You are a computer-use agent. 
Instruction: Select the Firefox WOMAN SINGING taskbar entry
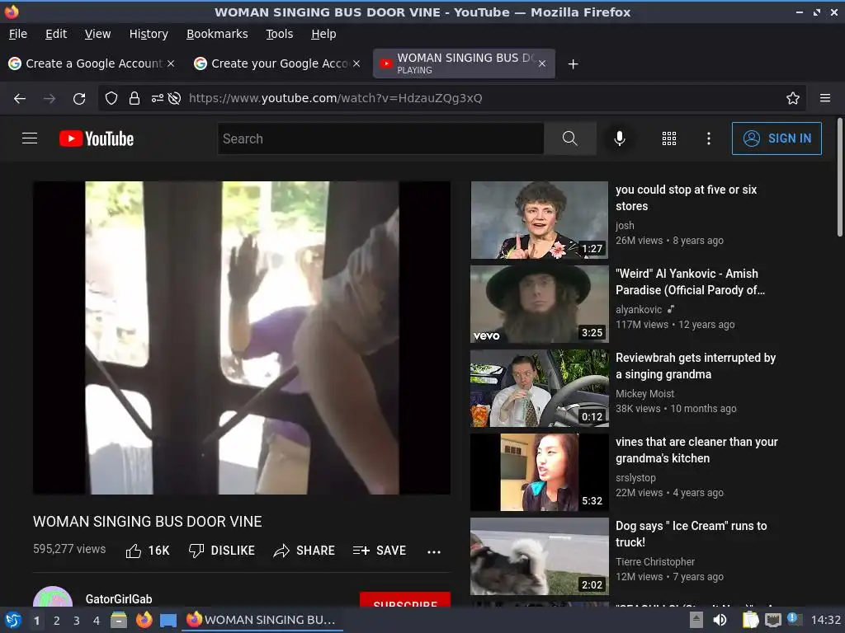pos(262,620)
